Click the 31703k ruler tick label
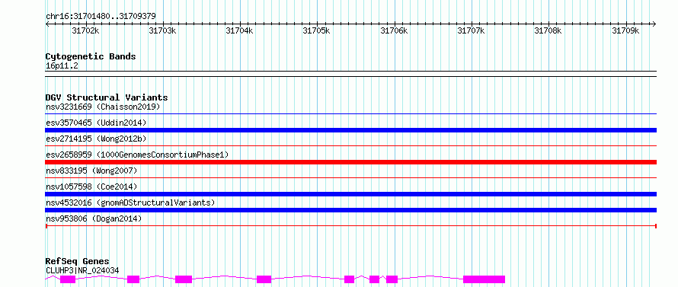Screen dimensions: 678x287 click(162, 30)
